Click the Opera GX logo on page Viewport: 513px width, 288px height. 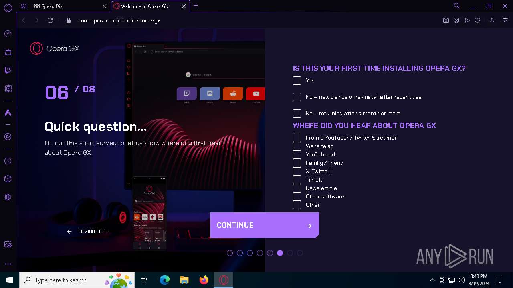point(55,48)
